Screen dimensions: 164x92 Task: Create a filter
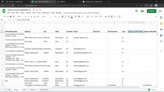(x=115, y=17)
